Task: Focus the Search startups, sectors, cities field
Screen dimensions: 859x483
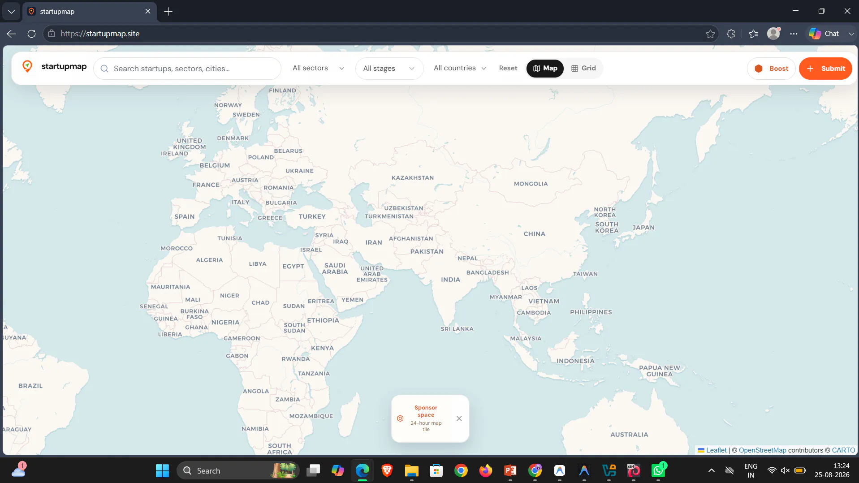Action: click(x=187, y=69)
